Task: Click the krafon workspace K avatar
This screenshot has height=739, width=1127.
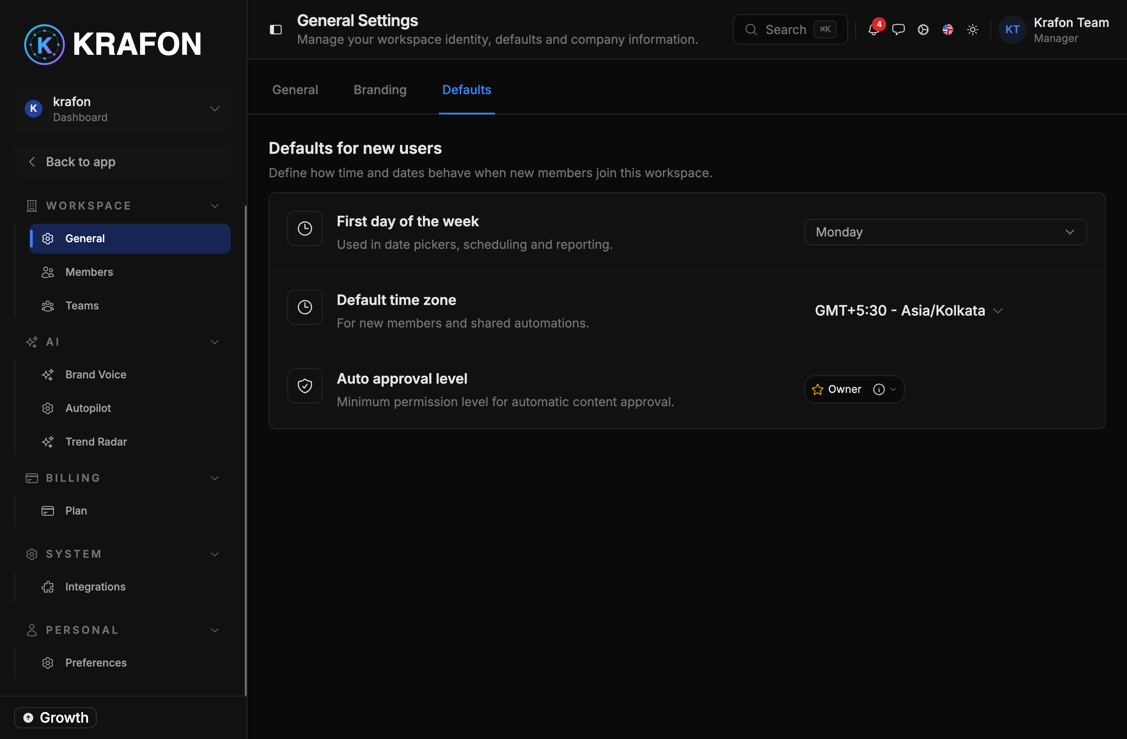Action: [x=34, y=108]
